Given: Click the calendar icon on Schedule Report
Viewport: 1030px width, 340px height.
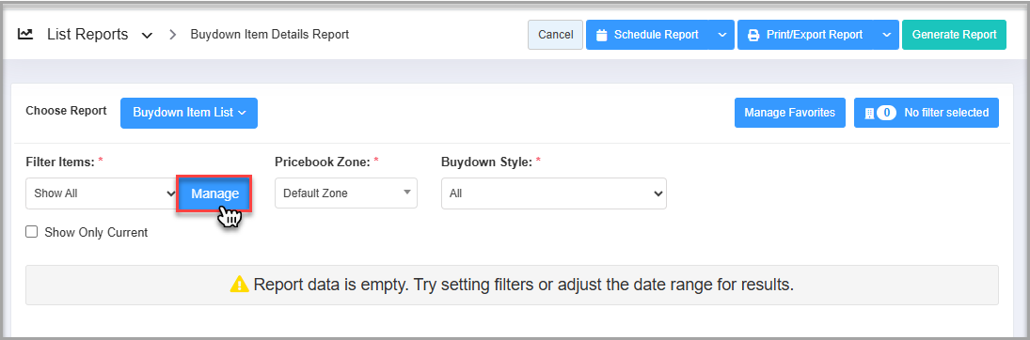Looking at the screenshot, I should [x=601, y=35].
